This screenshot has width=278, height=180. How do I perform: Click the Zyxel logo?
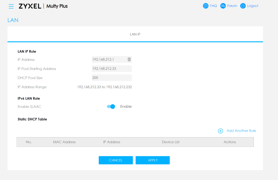pos(30,6)
